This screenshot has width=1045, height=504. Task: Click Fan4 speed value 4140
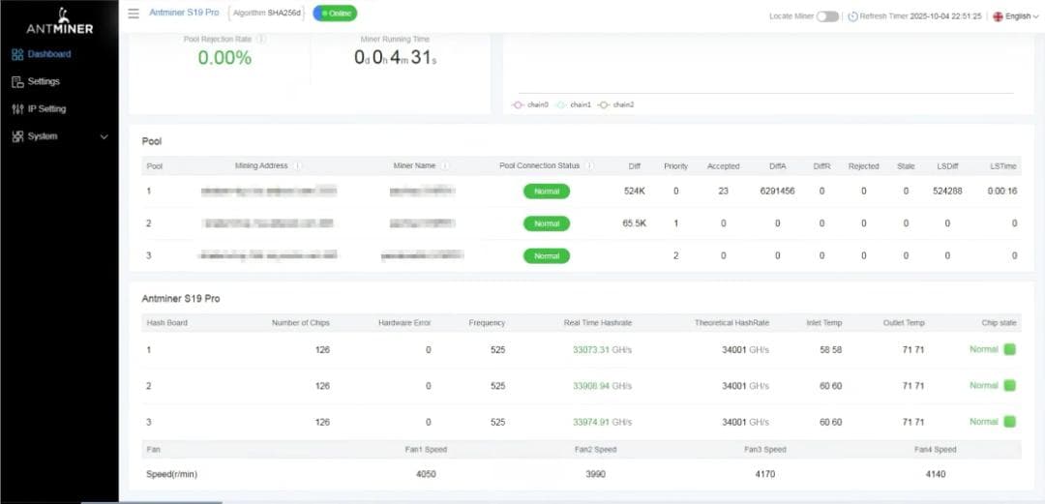(935, 475)
